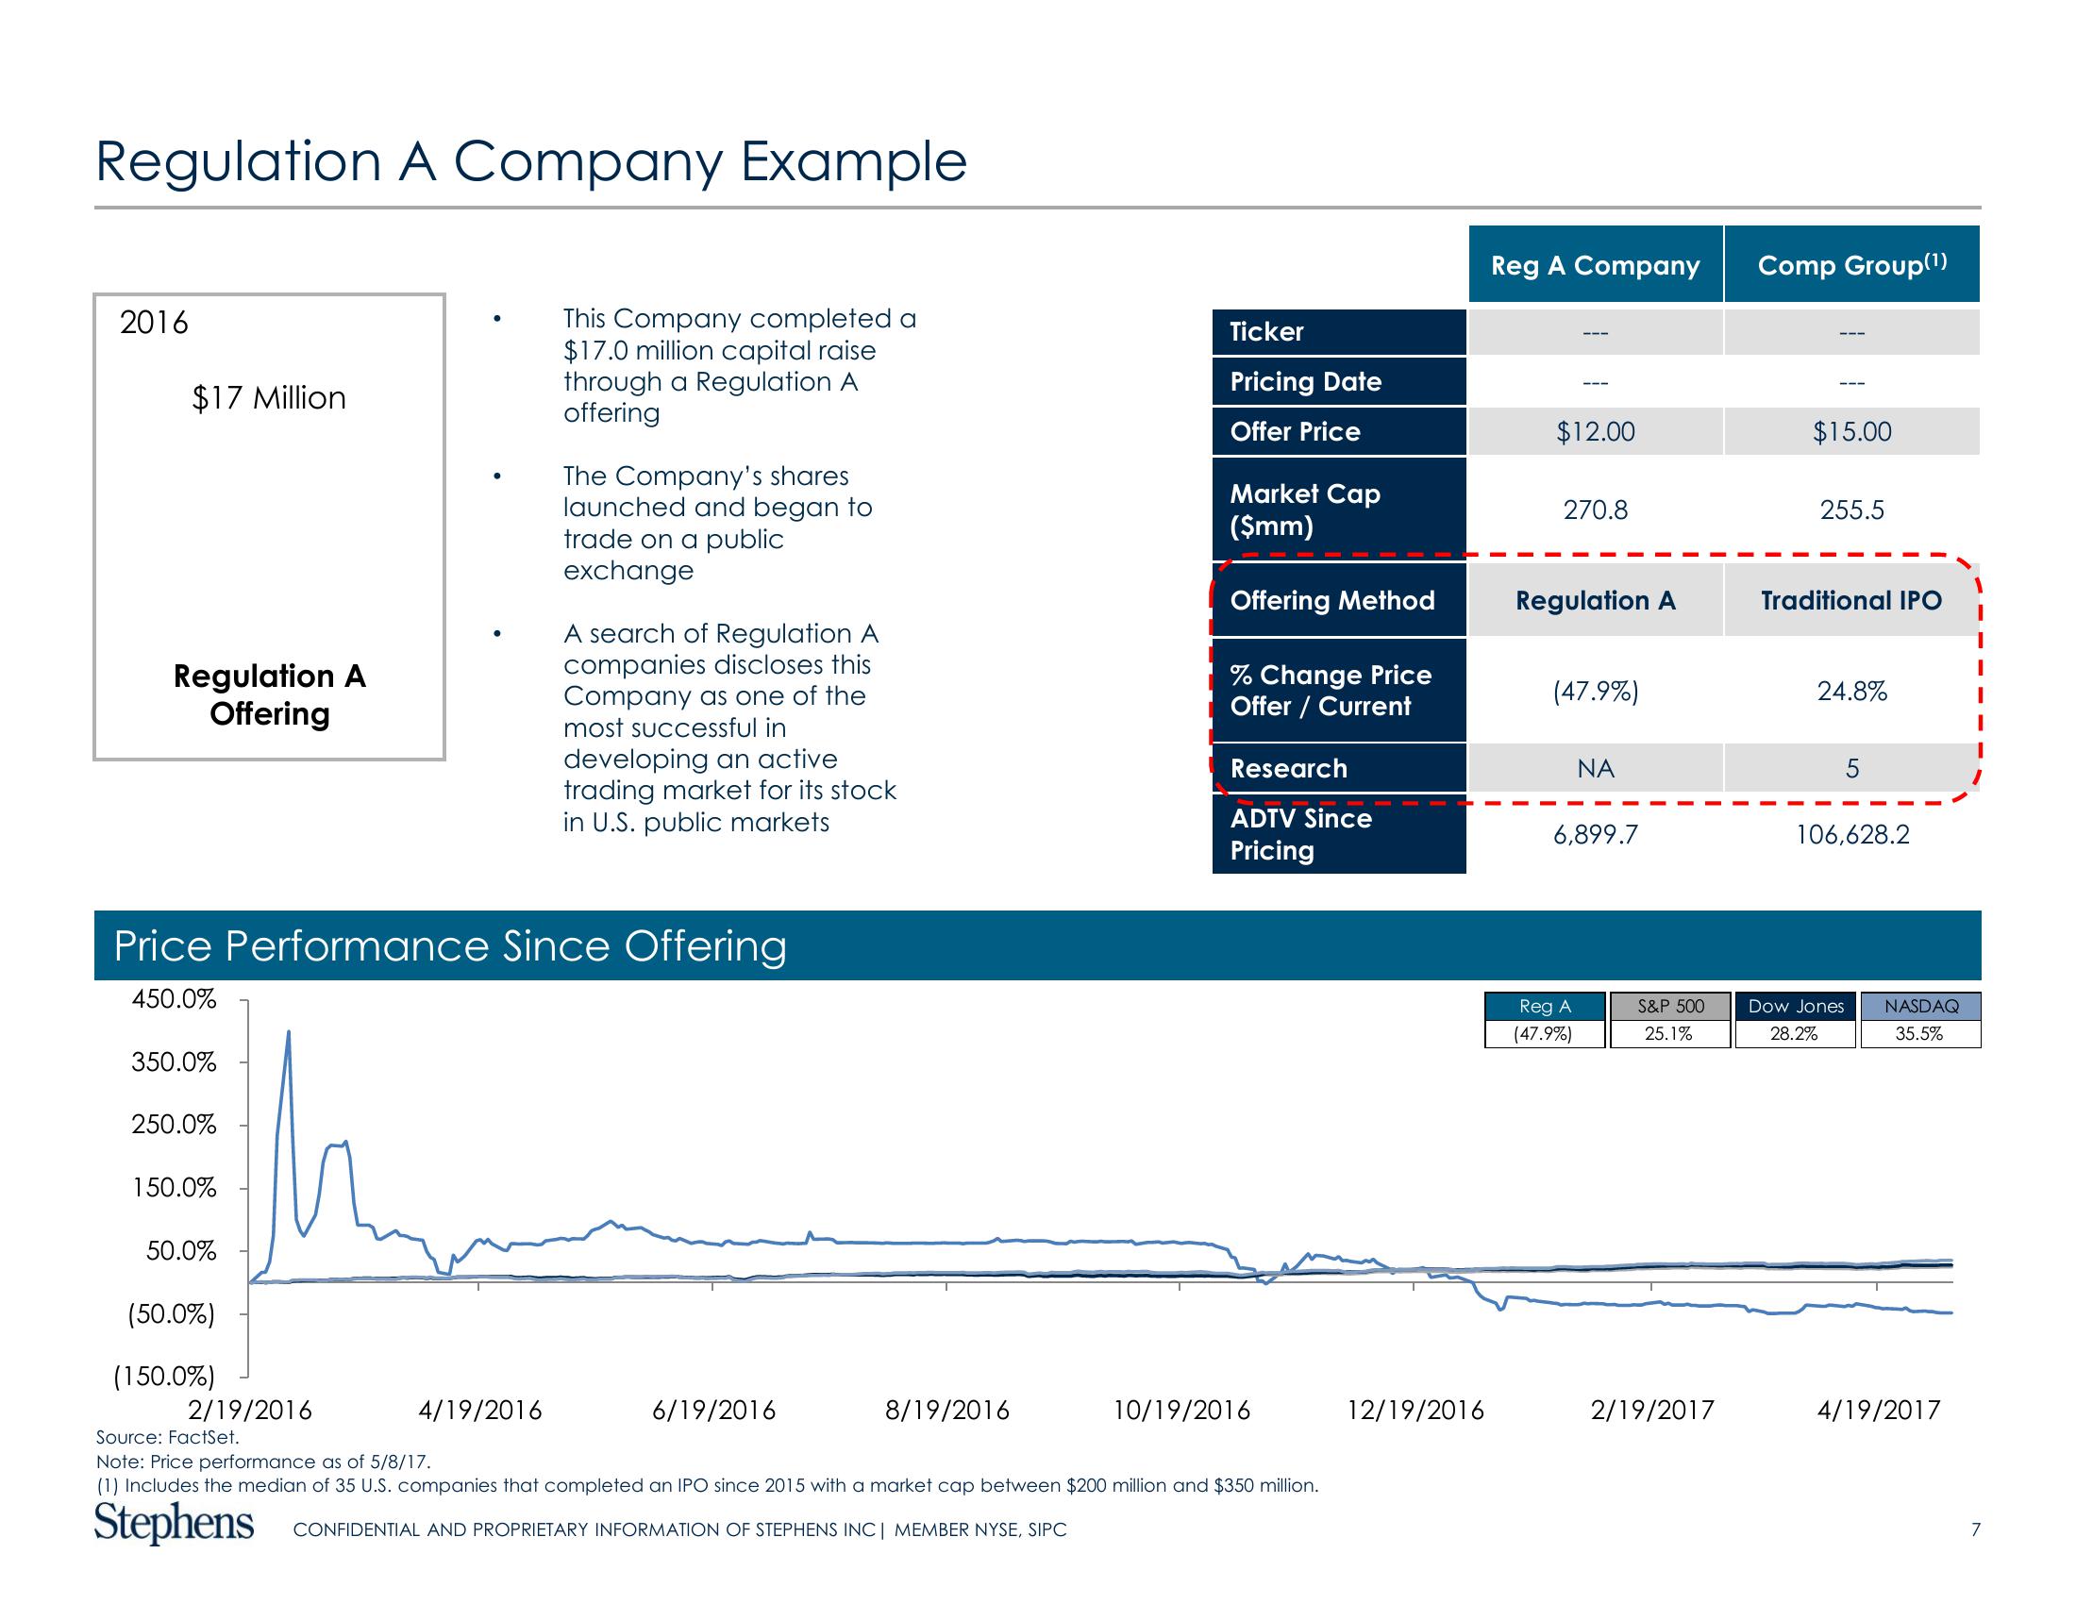Select the $12.00 offer price cell
This screenshot has width=2076, height=1604.
click(x=1595, y=431)
